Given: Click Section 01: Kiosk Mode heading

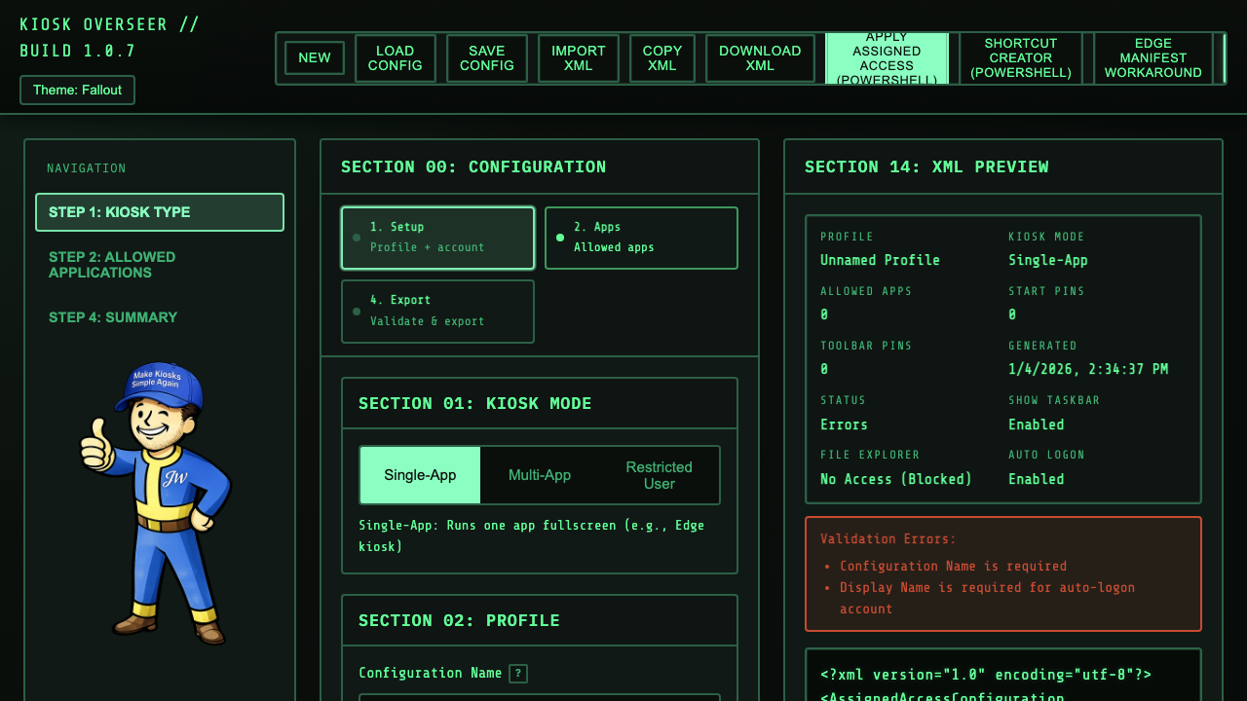Looking at the screenshot, I should click(x=475, y=403).
